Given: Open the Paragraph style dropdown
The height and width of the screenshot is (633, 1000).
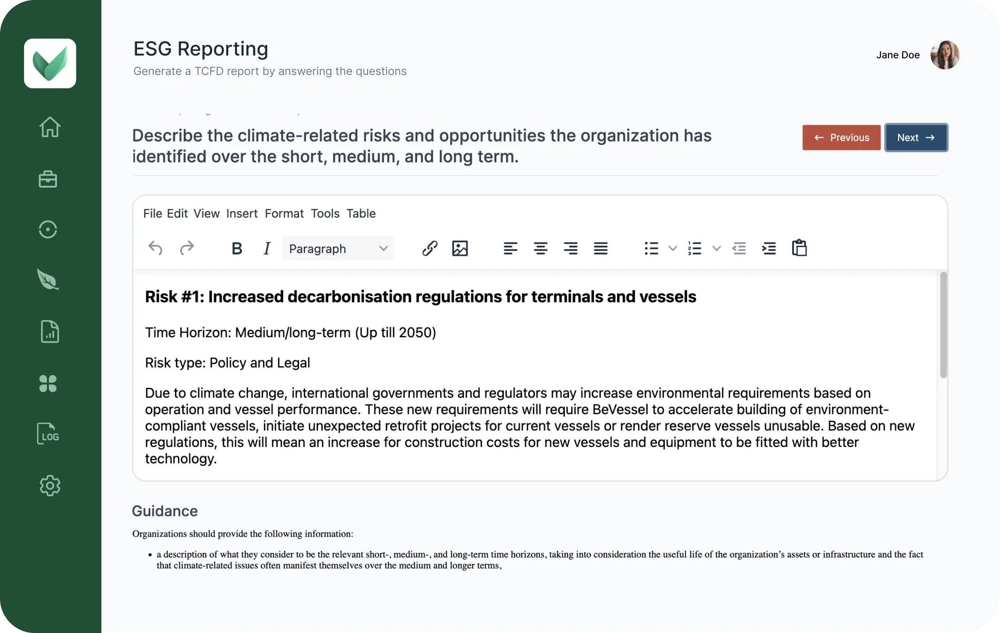Looking at the screenshot, I should point(337,248).
